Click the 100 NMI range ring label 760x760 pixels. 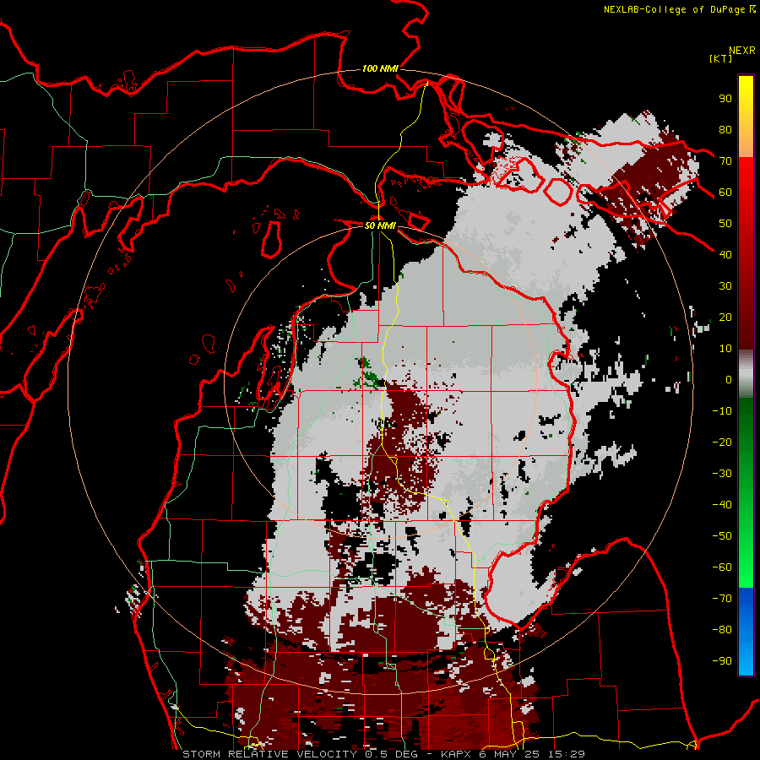click(x=380, y=68)
